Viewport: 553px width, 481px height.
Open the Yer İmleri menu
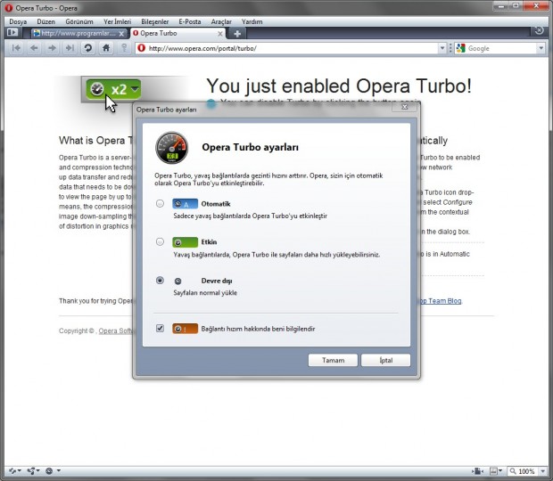pyautogui.click(x=117, y=22)
